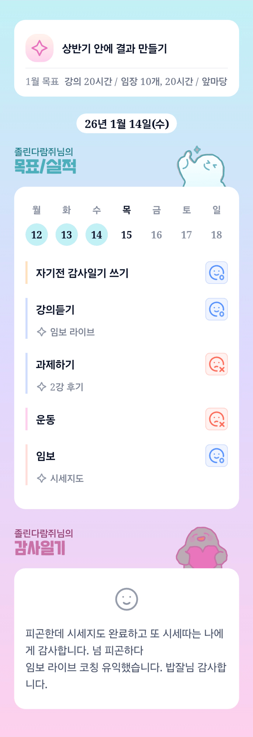Click the pink sparkle goal icon

[39, 48]
